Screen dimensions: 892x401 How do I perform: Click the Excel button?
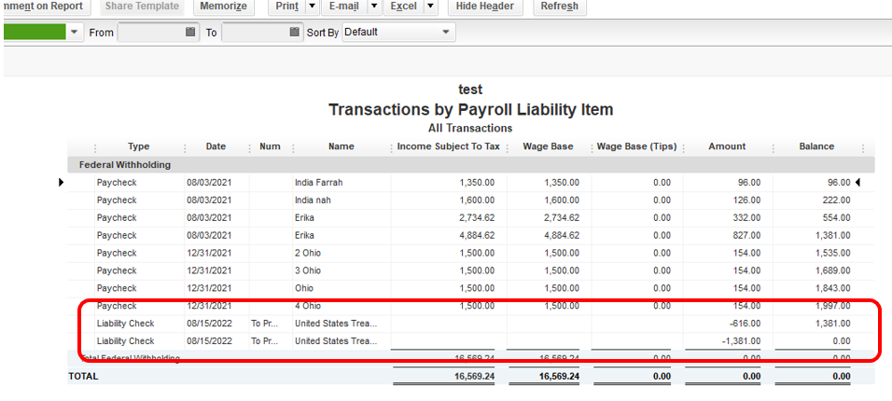[403, 7]
